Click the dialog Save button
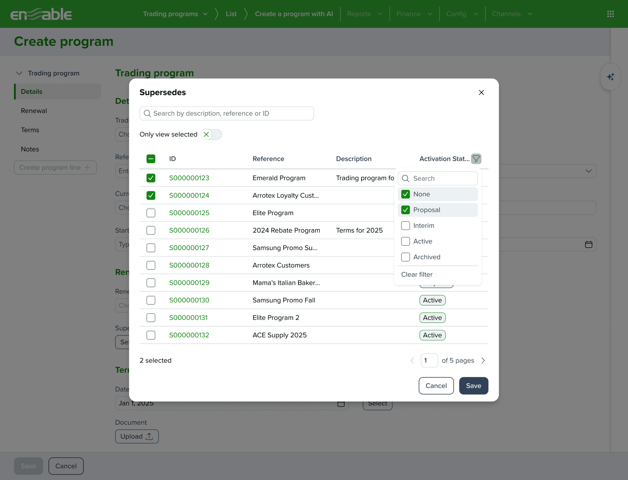628x480 pixels. (473, 385)
